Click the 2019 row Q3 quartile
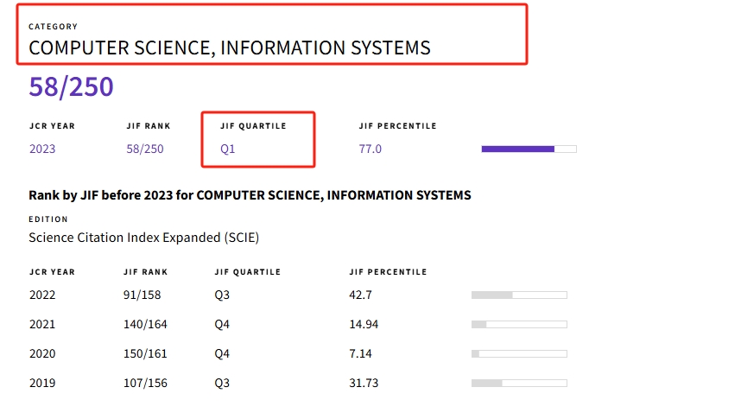The width and height of the screenshot is (741, 419). (x=223, y=383)
